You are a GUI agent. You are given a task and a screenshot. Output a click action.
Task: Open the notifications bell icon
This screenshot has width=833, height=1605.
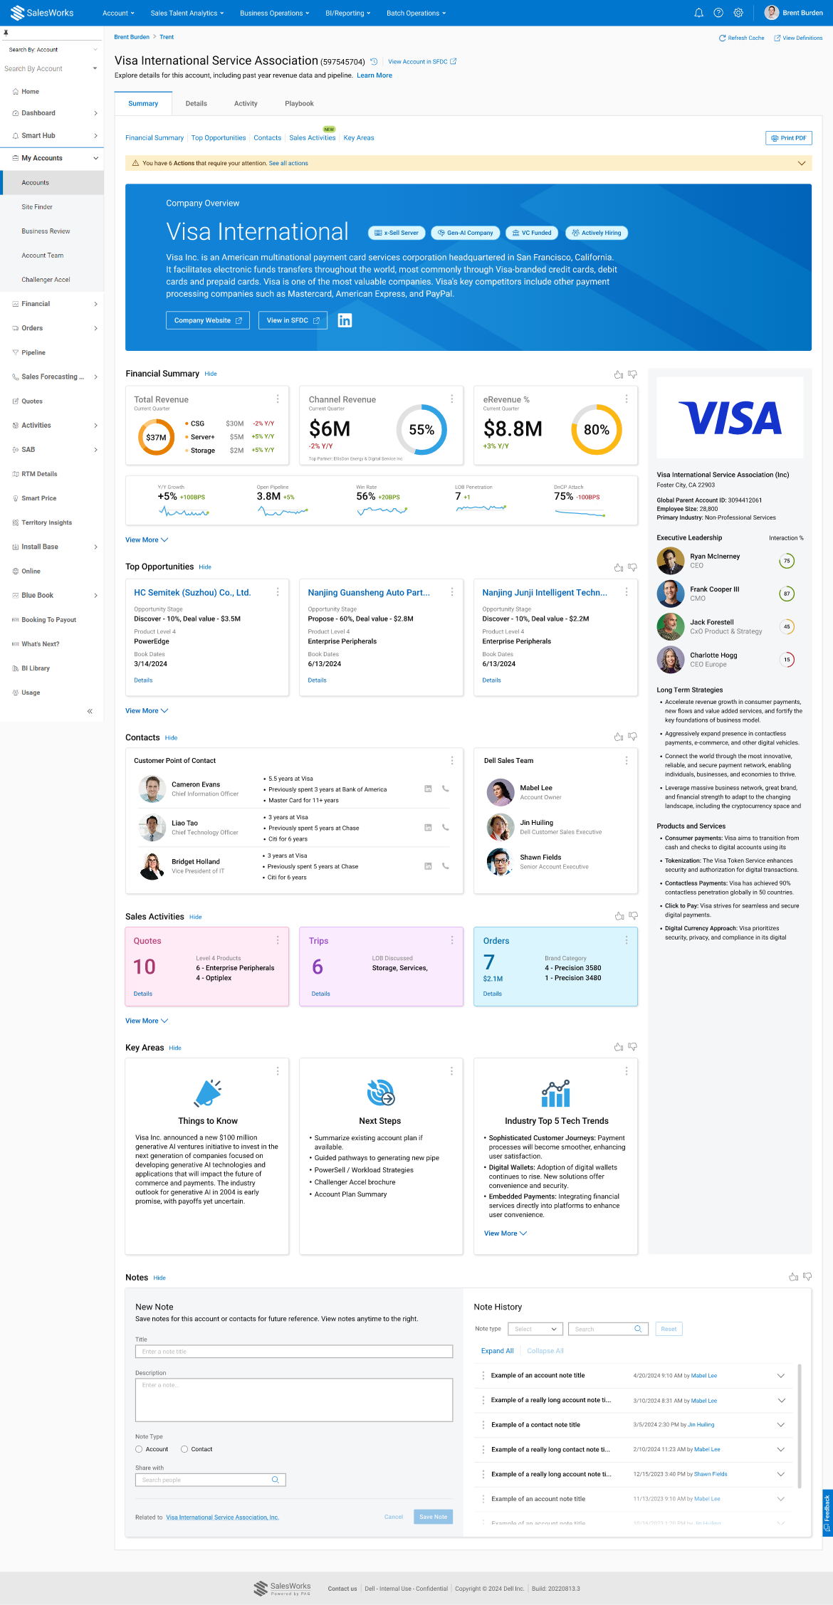coord(698,13)
